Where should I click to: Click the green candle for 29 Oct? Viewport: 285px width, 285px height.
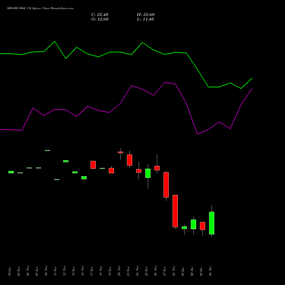pyautogui.click(x=11, y=172)
